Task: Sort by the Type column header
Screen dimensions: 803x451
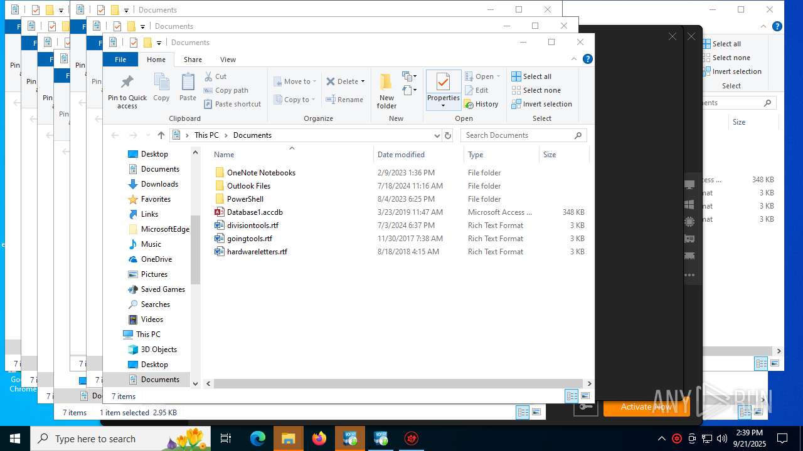Action: coord(501,155)
